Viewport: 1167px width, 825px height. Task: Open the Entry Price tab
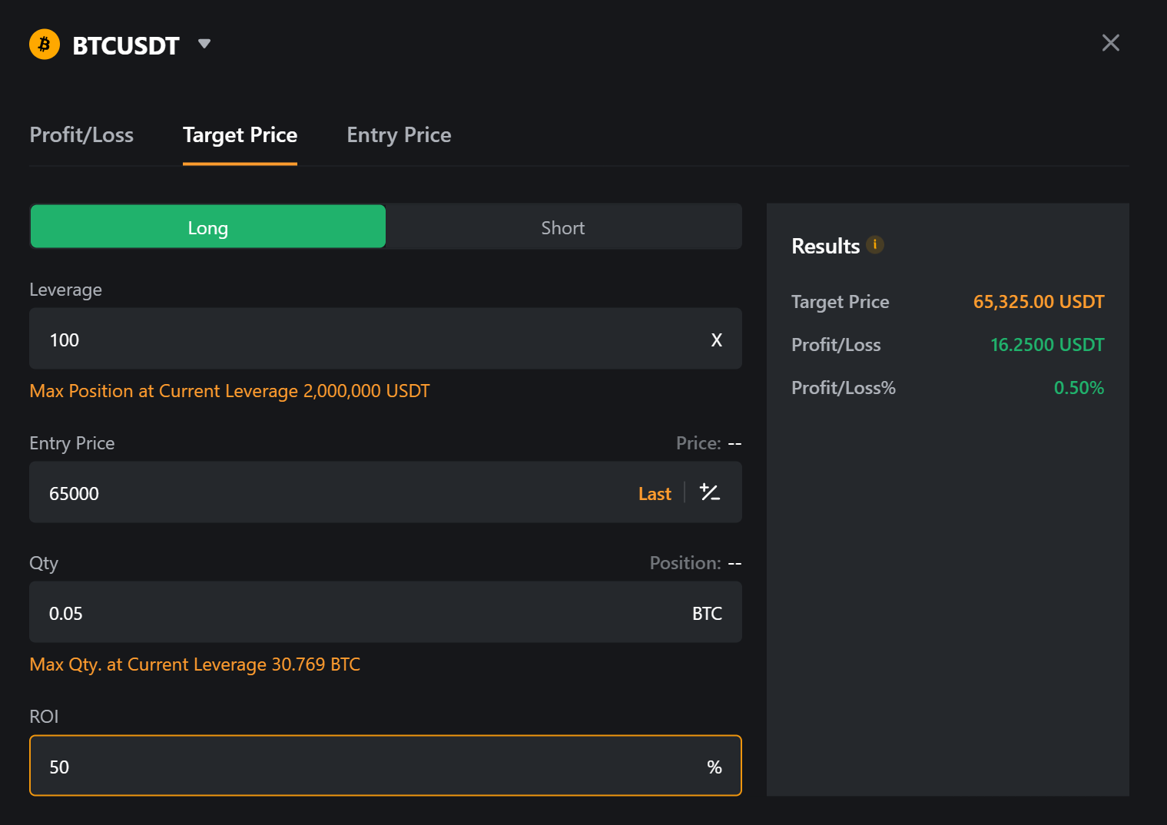(399, 135)
